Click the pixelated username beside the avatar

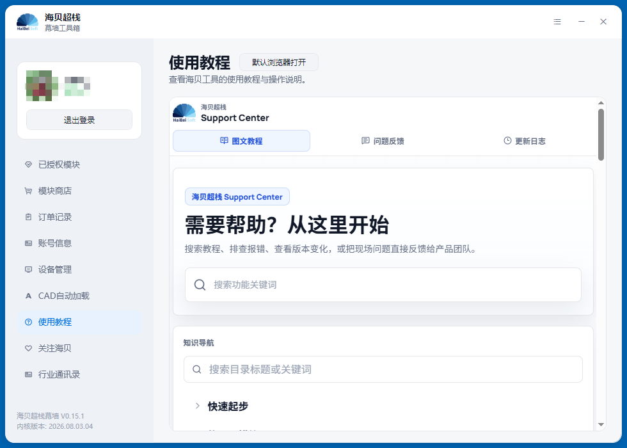click(x=77, y=86)
